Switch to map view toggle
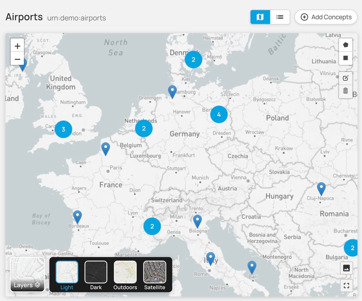362x301 pixels. pyautogui.click(x=260, y=17)
